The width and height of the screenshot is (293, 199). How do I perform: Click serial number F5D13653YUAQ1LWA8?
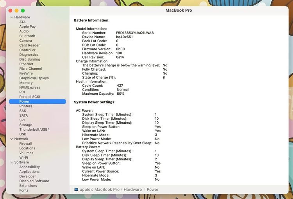pyautogui.click(x=135, y=33)
